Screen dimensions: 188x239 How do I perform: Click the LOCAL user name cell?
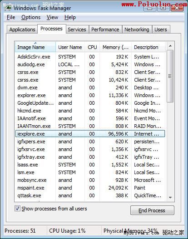point(69,64)
